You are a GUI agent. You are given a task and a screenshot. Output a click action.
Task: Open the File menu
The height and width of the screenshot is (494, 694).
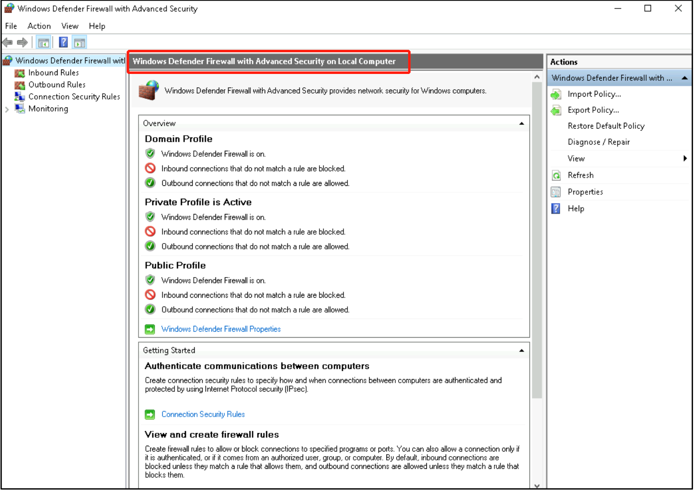click(x=11, y=26)
